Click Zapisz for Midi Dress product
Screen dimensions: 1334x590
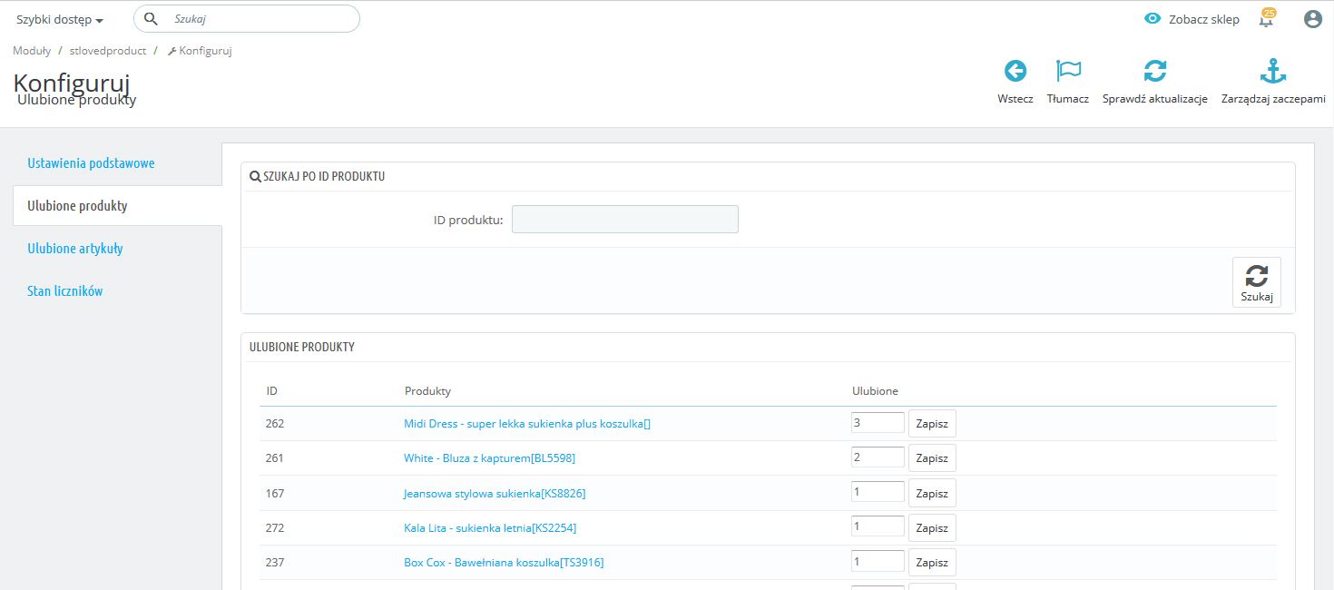932,424
